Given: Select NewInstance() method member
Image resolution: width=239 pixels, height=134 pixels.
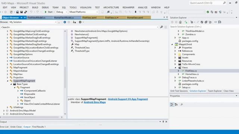Looking at the screenshot, I should click(82, 34).
